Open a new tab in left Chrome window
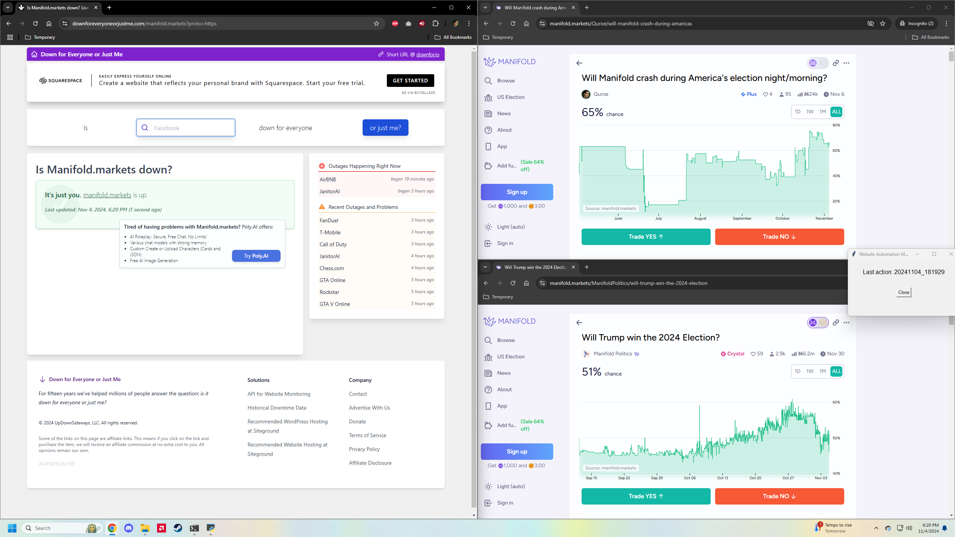The width and height of the screenshot is (955, 537). coord(109,7)
